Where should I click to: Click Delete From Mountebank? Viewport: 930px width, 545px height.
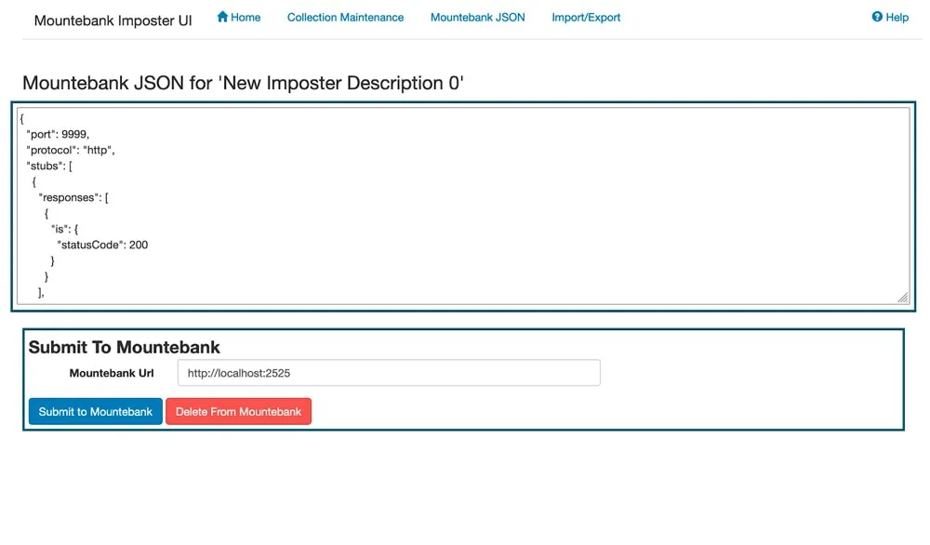pos(239,411)
